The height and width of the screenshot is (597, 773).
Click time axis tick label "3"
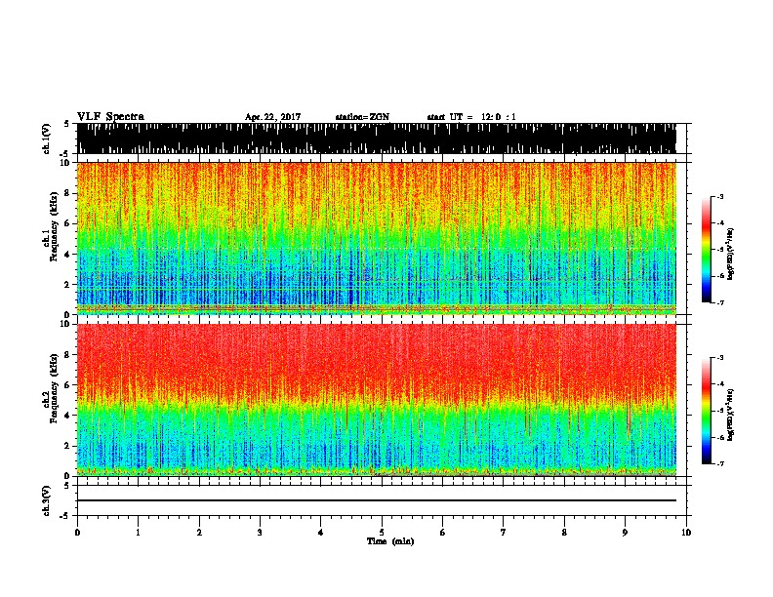pyautogui.click(x=260, y=533)
